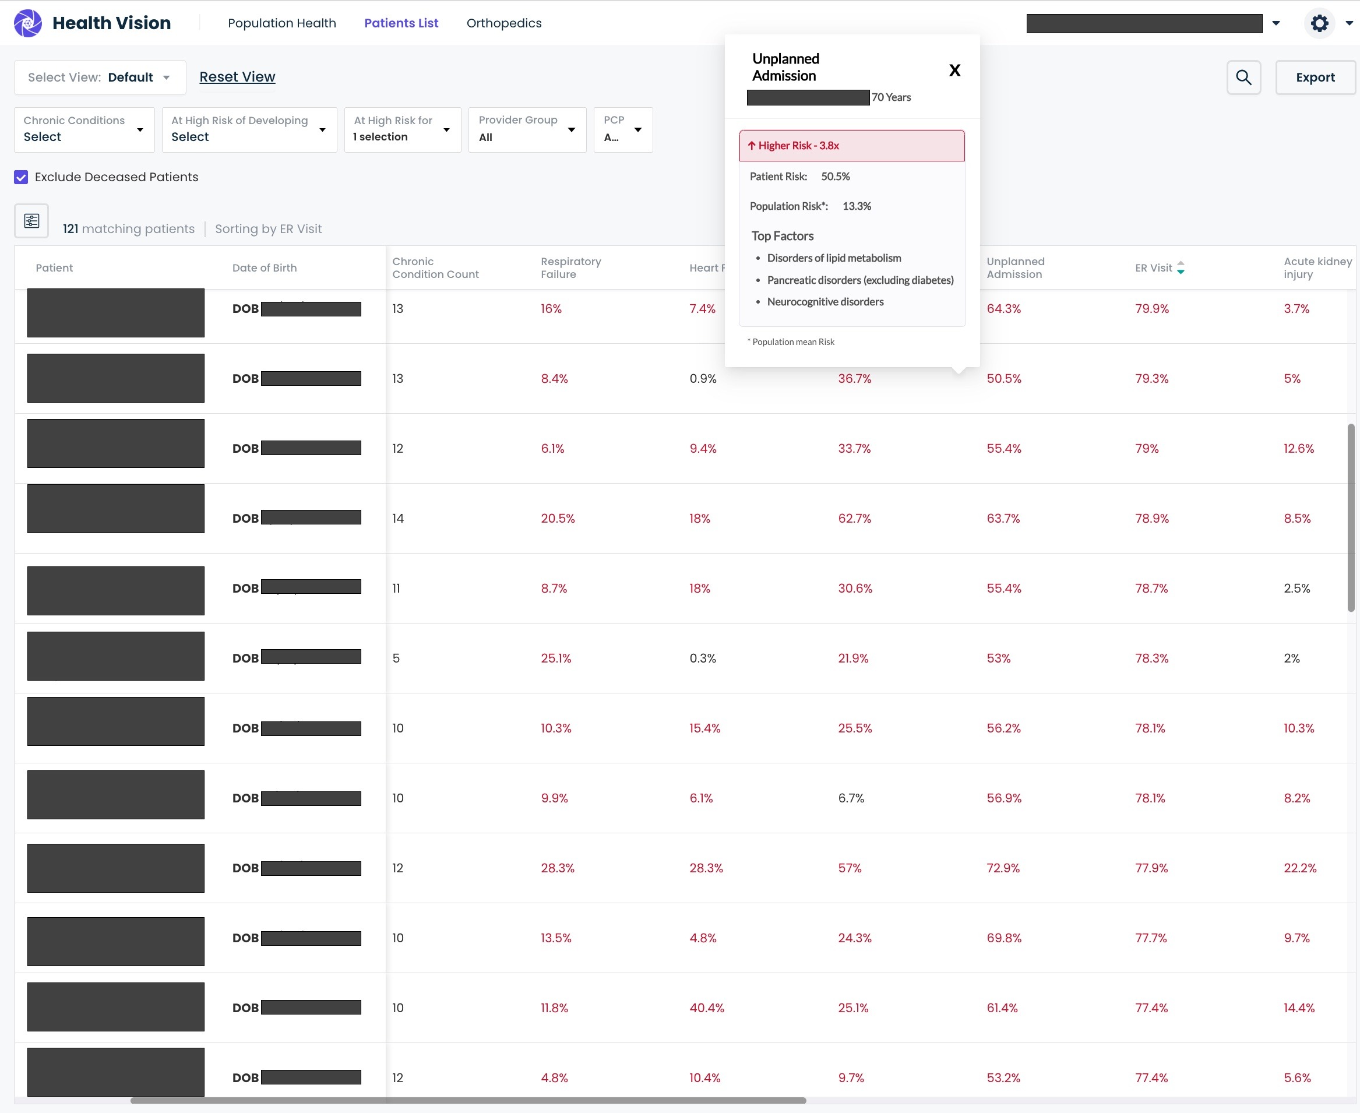The width and height of the screenshot is (1360, 1113).
Task: Click the horizontal scrollbar at bottom
Action: click(x=468, y=1100)
